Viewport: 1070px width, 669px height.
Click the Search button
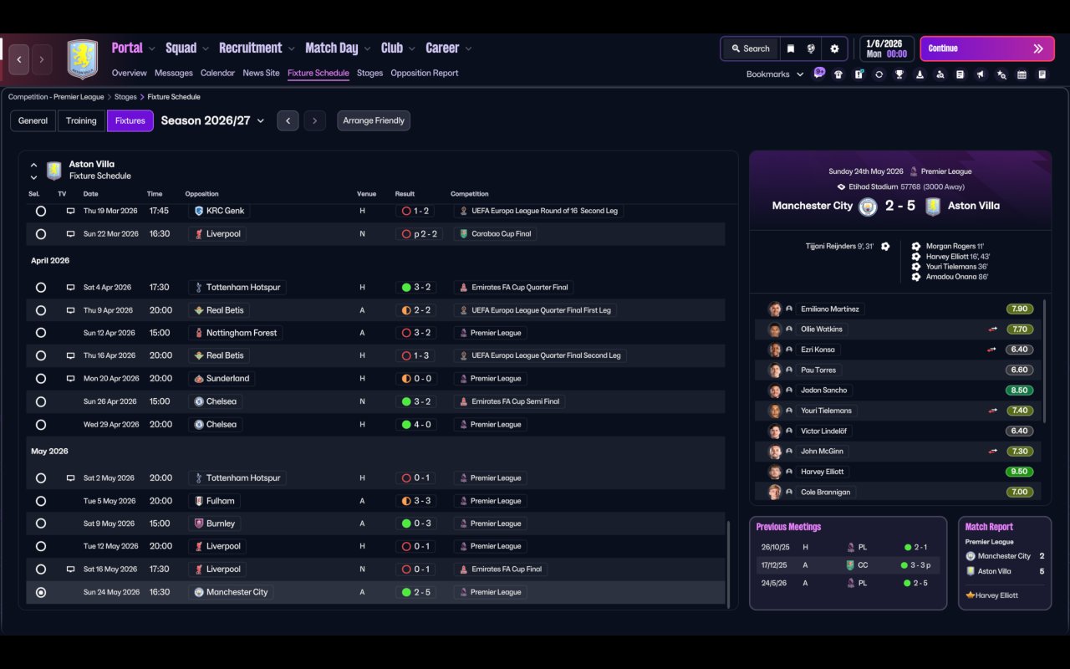coord(750,49)
